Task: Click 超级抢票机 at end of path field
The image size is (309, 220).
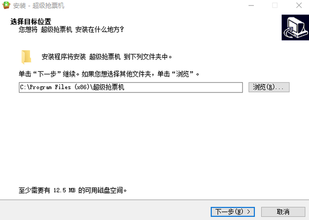Action: point(109,87)
